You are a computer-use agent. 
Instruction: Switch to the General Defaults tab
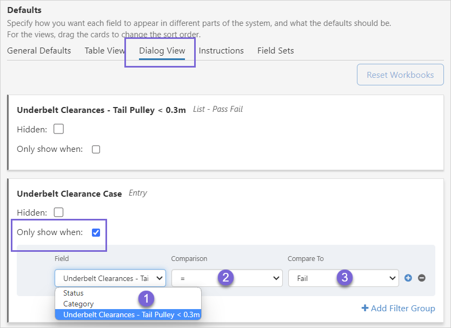(39, 51)
